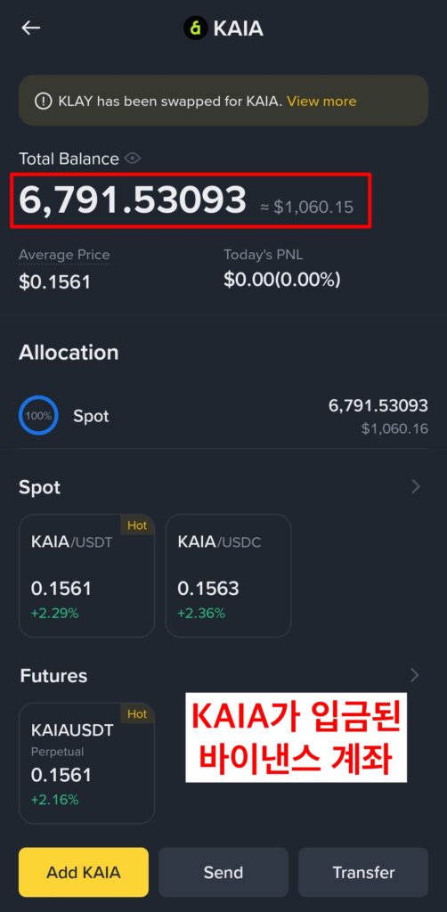Screen dimensions: 447x912
Task: Tap the total balance 6,791.53093 amount
Action: point(133,199)
